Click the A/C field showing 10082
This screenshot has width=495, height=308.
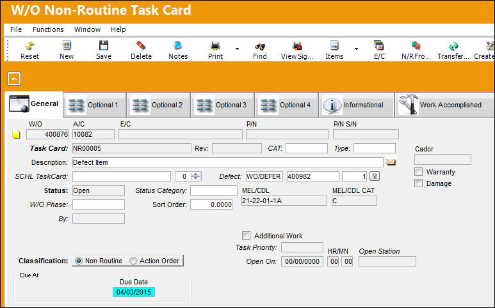pos(93,134)
